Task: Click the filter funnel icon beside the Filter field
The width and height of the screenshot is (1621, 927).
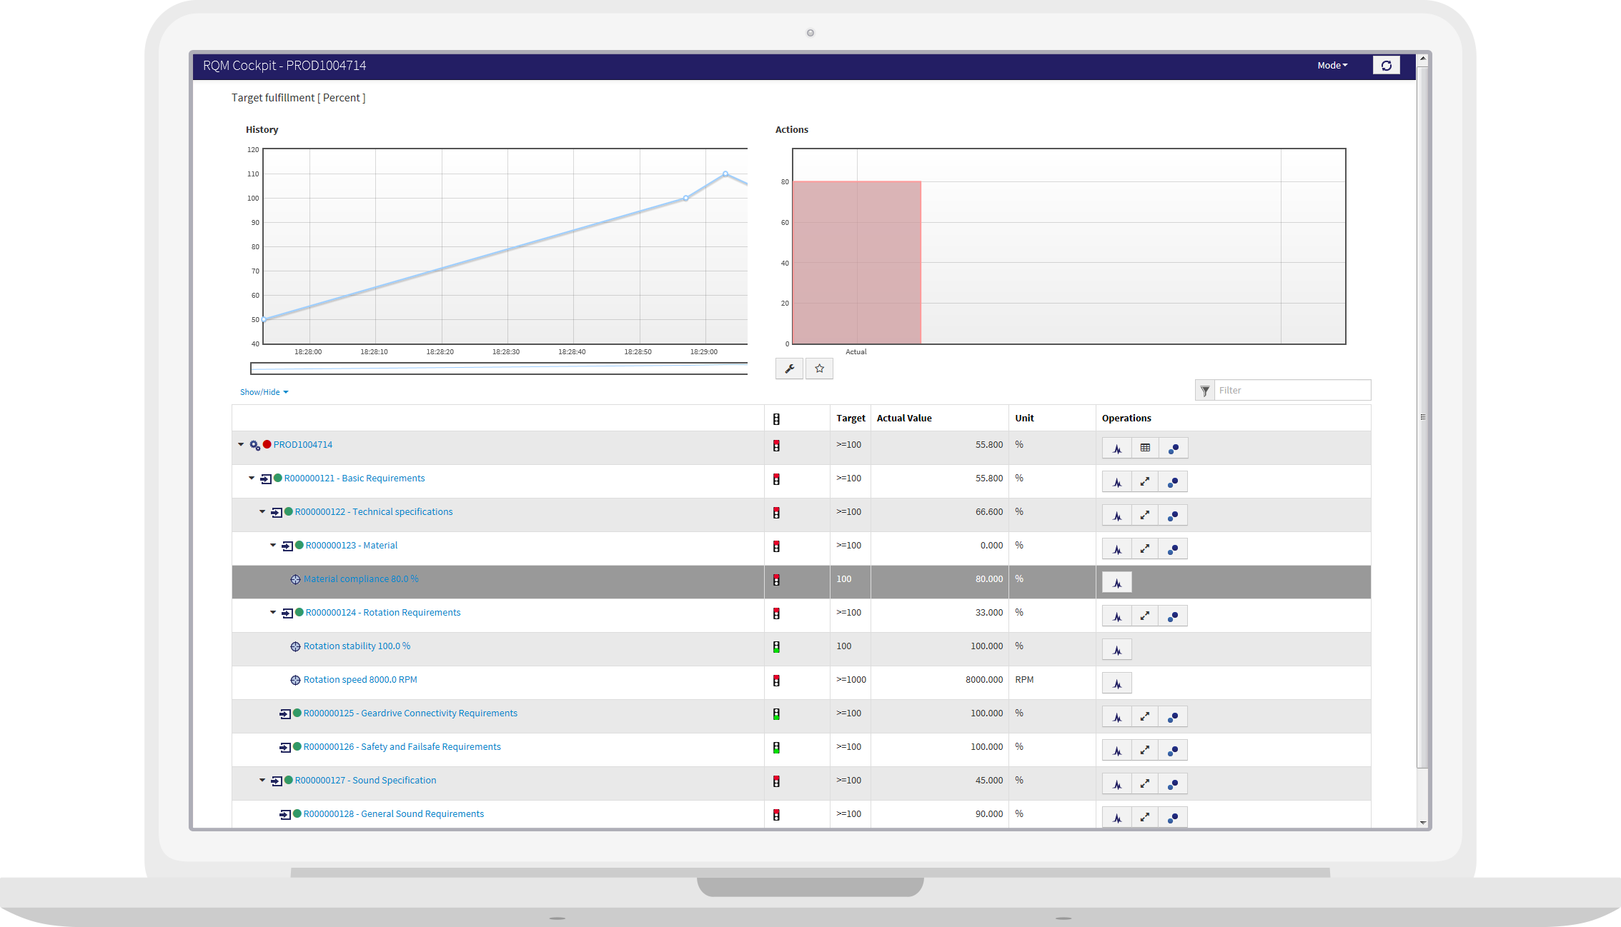Action: pos(1205,390)
